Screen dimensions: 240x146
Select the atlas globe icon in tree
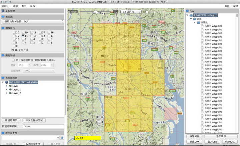7,82
